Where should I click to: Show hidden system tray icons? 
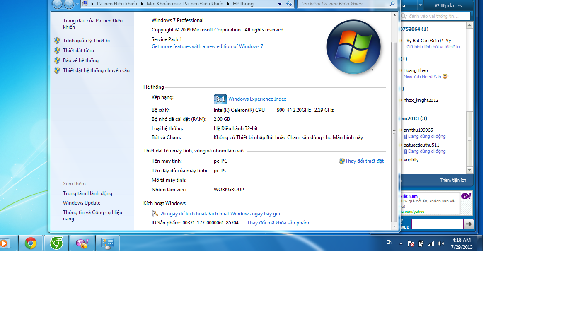[401, 243]
